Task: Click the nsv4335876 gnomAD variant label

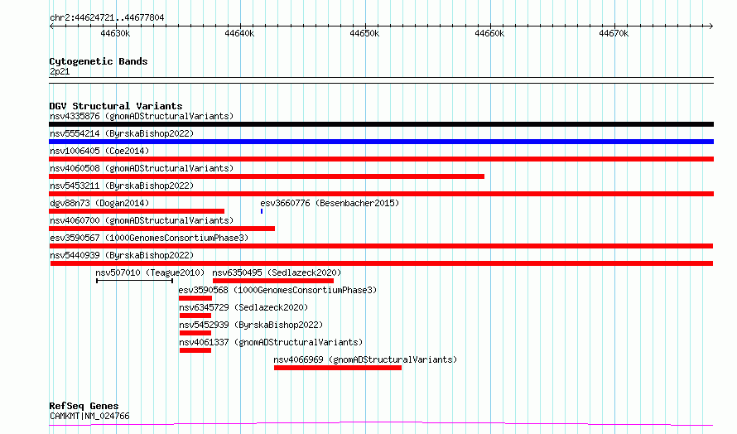Action: (142, 116)
